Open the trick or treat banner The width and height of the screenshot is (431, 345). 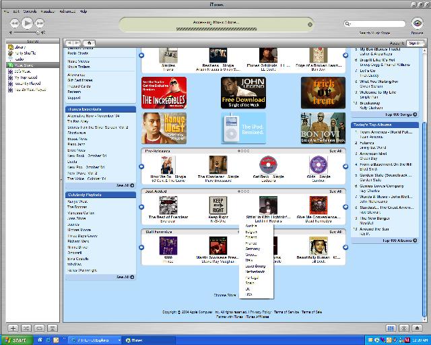tap(323, 93)
